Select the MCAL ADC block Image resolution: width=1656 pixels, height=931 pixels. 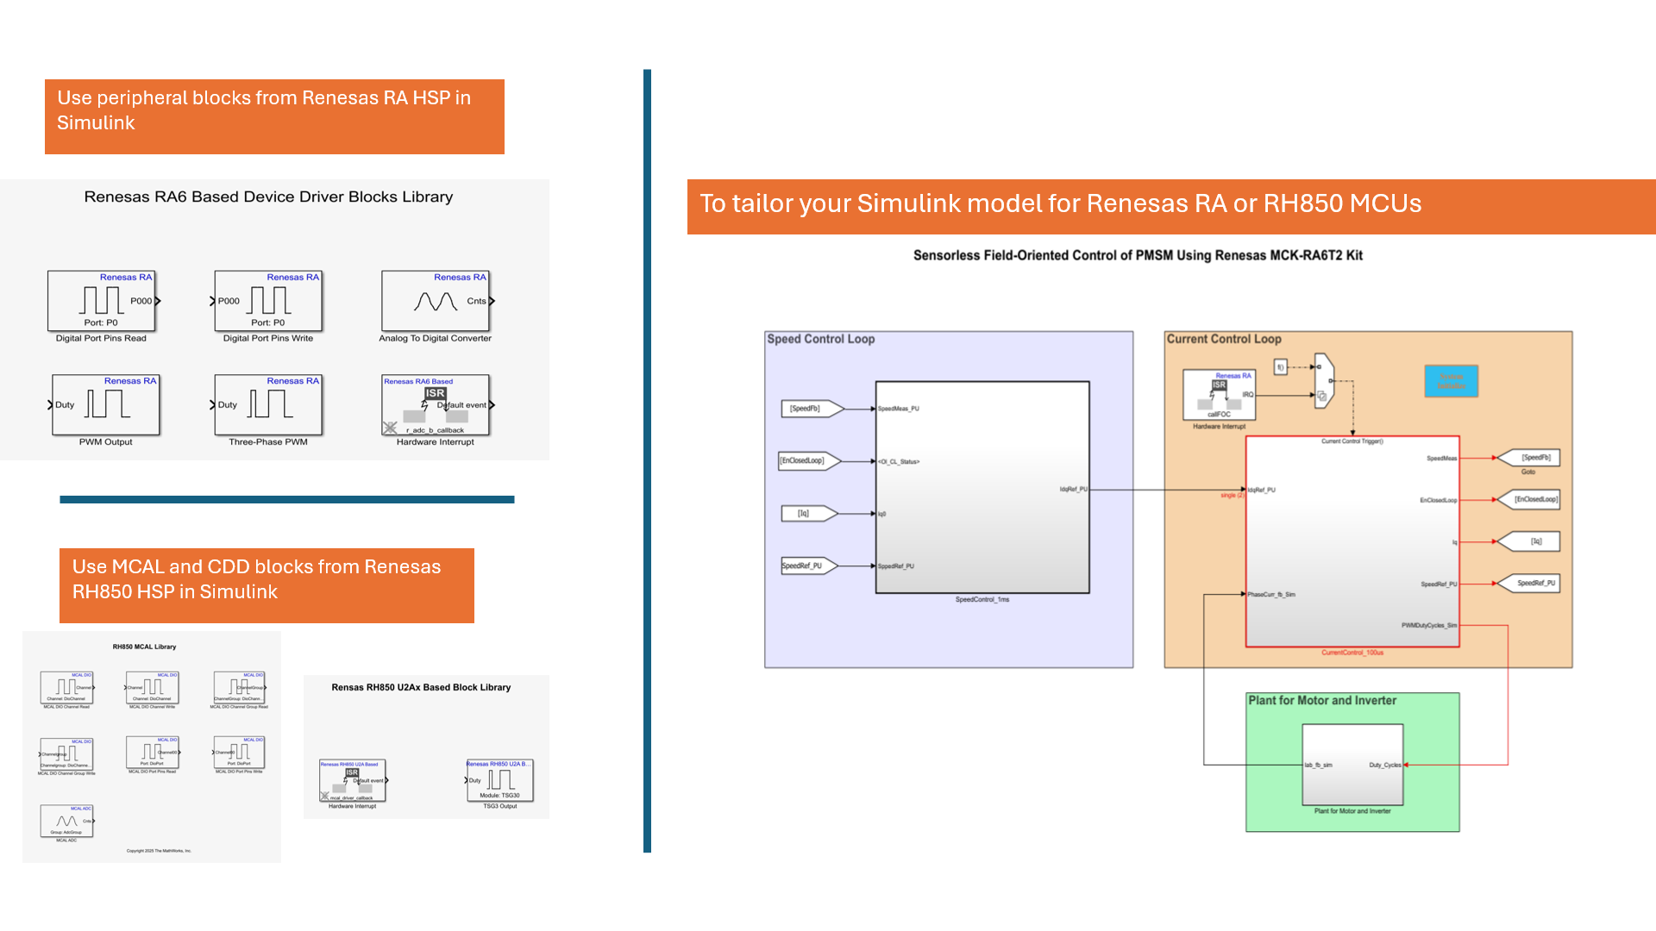(66, 821)
